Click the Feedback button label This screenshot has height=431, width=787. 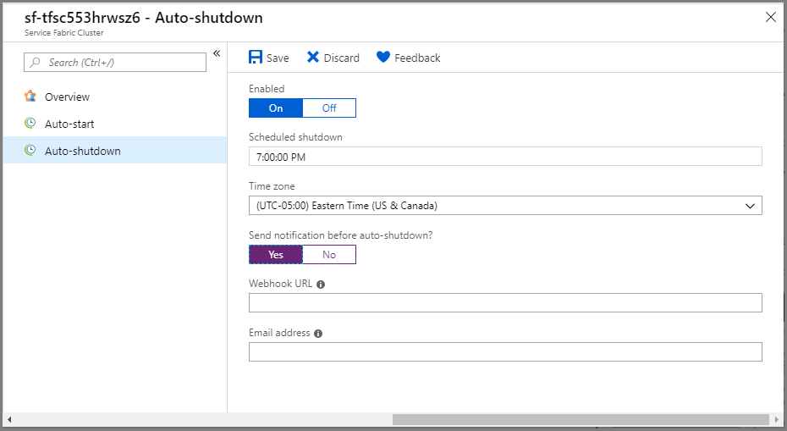[x=417, y=58]
